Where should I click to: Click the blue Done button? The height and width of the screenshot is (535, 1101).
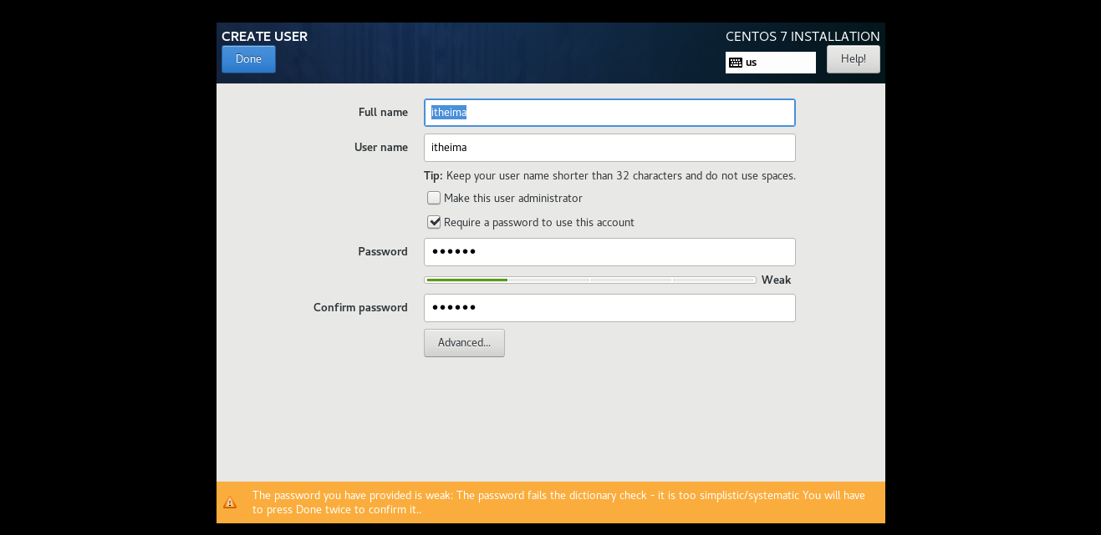(x=248, y=59)
